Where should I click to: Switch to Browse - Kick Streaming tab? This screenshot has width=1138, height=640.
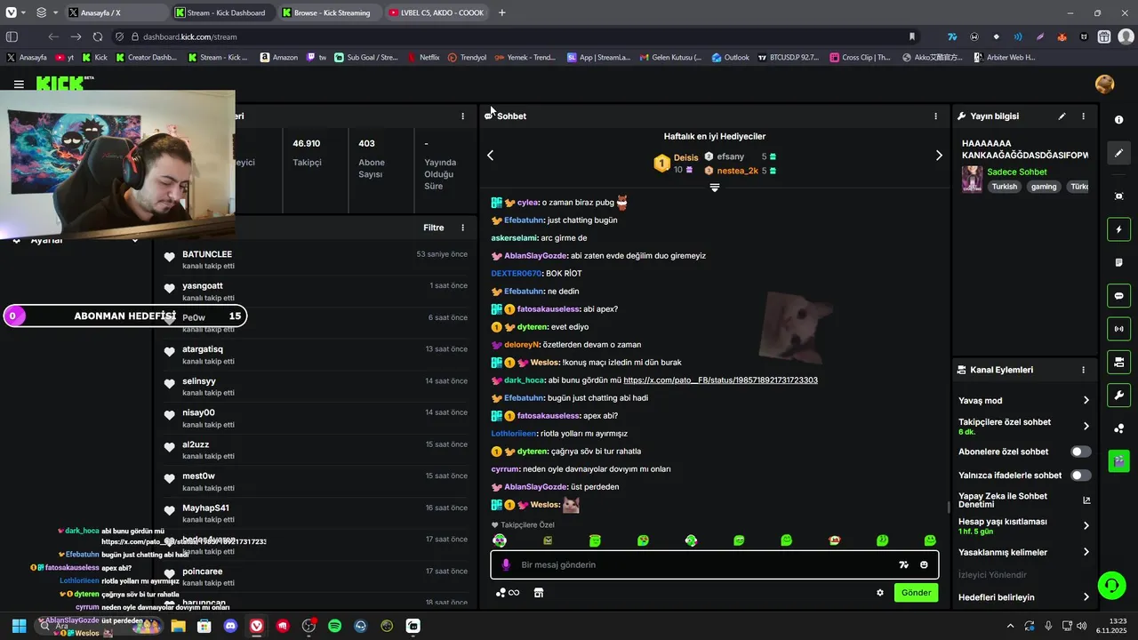tap(330, 12)
